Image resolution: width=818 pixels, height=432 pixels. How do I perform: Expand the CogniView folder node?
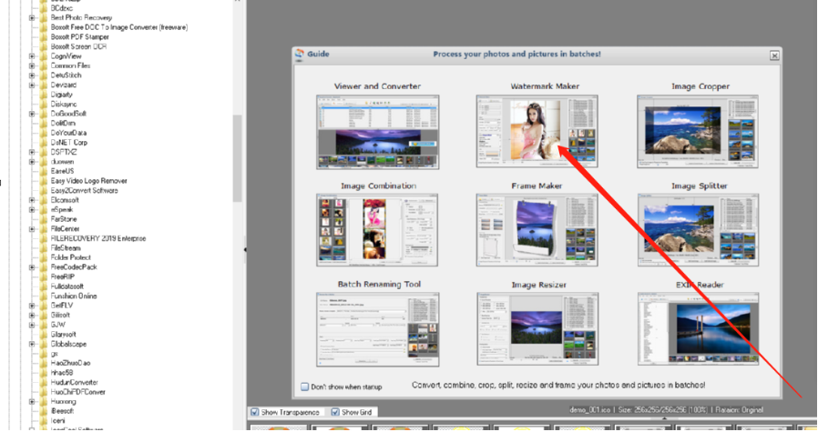(32, 56)
